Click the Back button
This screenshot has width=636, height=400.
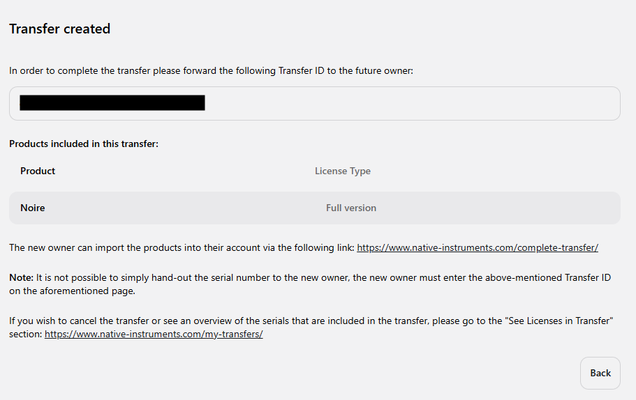600,373
